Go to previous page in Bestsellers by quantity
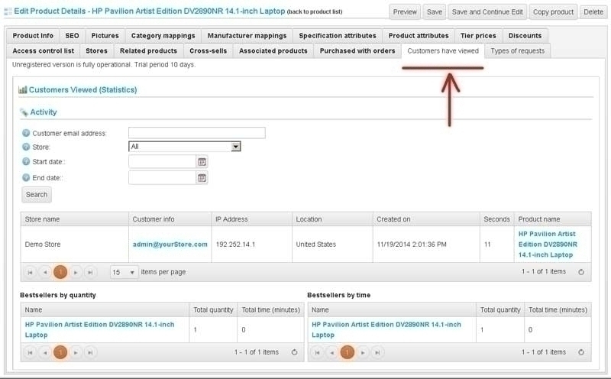 point(45,352)
